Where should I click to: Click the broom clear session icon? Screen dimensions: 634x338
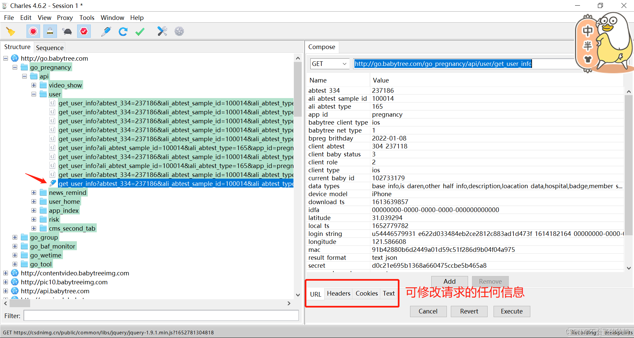tap(11, 31)
